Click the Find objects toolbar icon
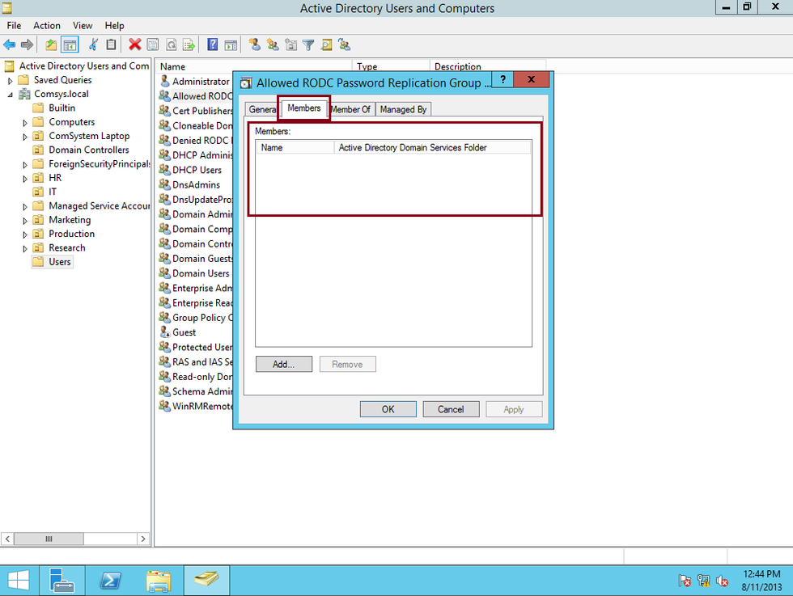 [x=327, y=45]
